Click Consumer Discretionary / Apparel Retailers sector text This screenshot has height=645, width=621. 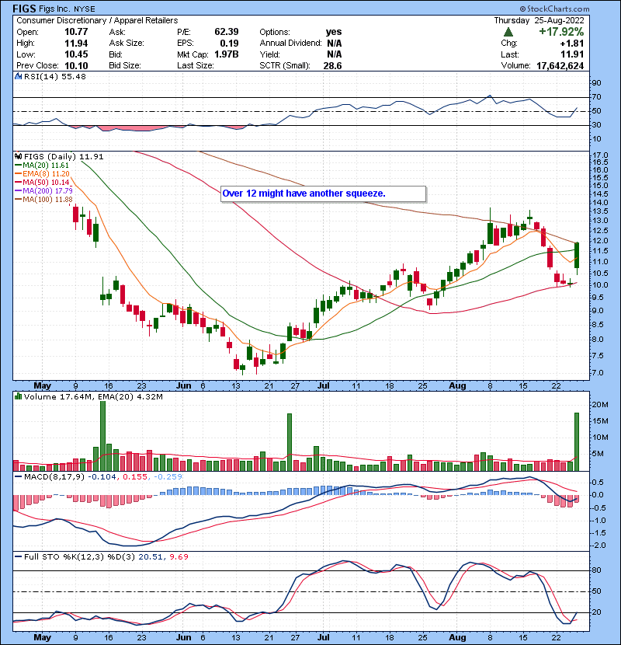pyautogui.click(x=97, y=20)
